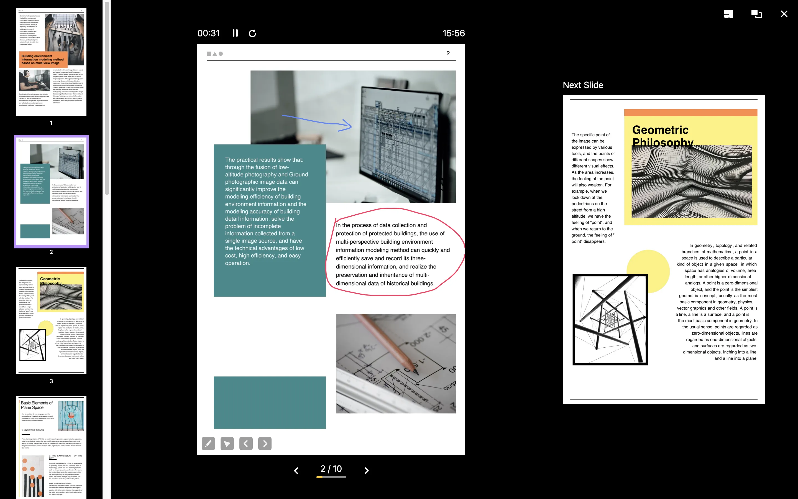Click the pause button to stop playback
The width and height of the screenshot is (798, 499).
(236, 33)
